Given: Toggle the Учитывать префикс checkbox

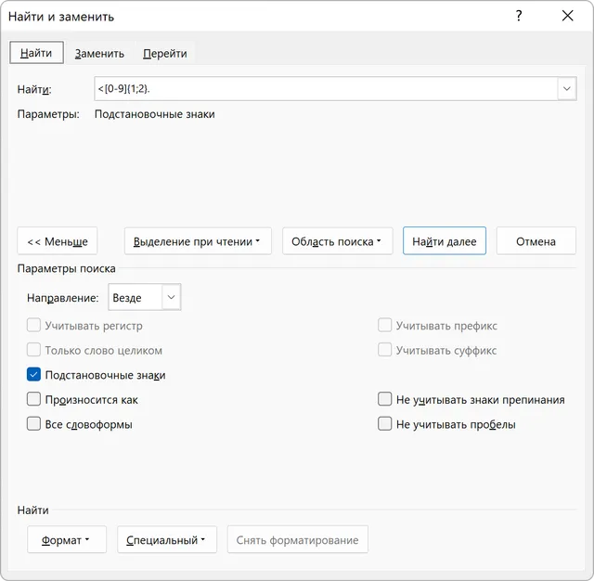Looking at the screenshot, I should point(384,326).
